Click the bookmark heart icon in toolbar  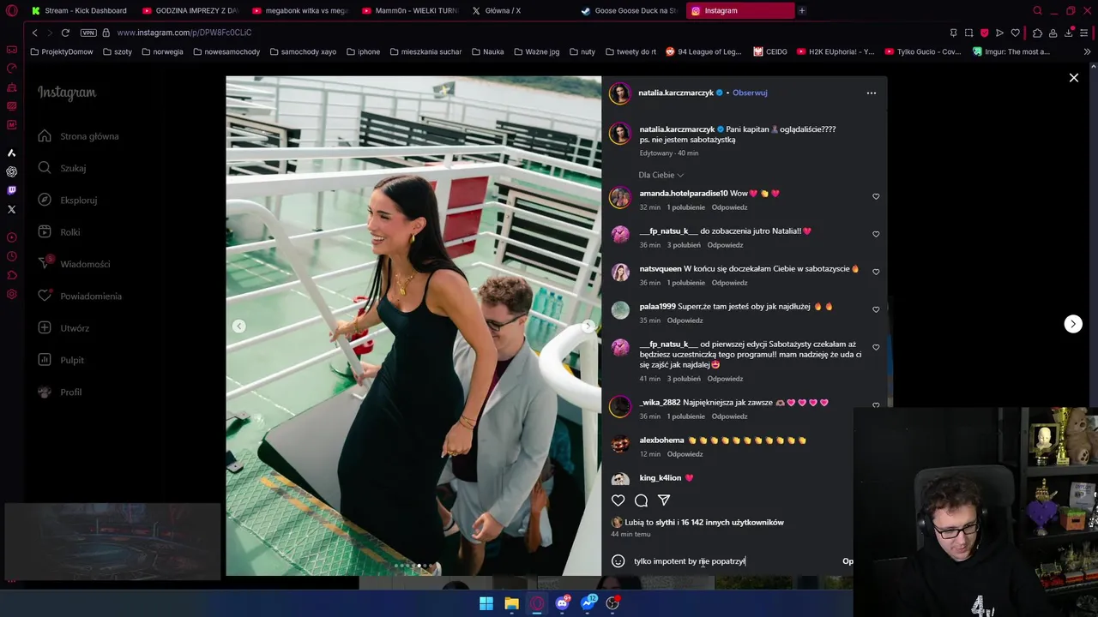pyautogui.click(x=1016, y=33)
